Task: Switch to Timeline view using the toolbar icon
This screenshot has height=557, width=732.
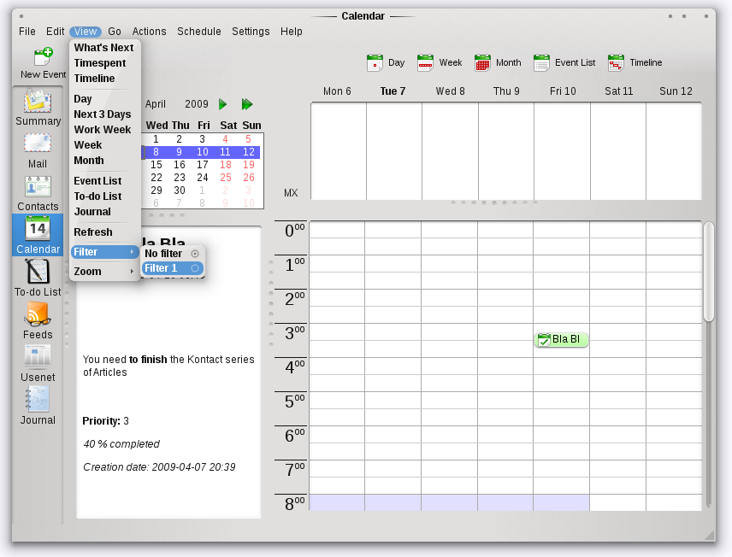Action: 633,62
